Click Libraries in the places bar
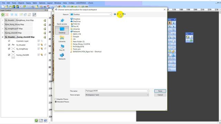Viewport: 221px width, 124px height. pyautogui.click(x=62, y=39)
